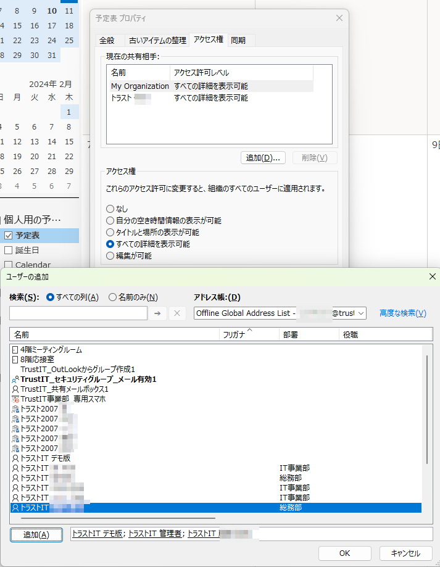Screen dimensions: 440x567
Task: Select 編集が可能 permission option
Action: pyautogui.click(x=110, y=255)
